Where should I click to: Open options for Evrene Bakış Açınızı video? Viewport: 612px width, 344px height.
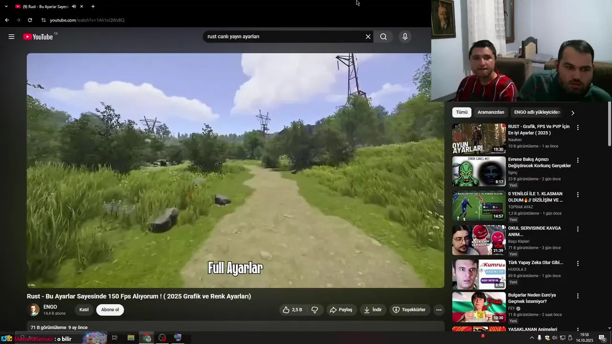578,160
